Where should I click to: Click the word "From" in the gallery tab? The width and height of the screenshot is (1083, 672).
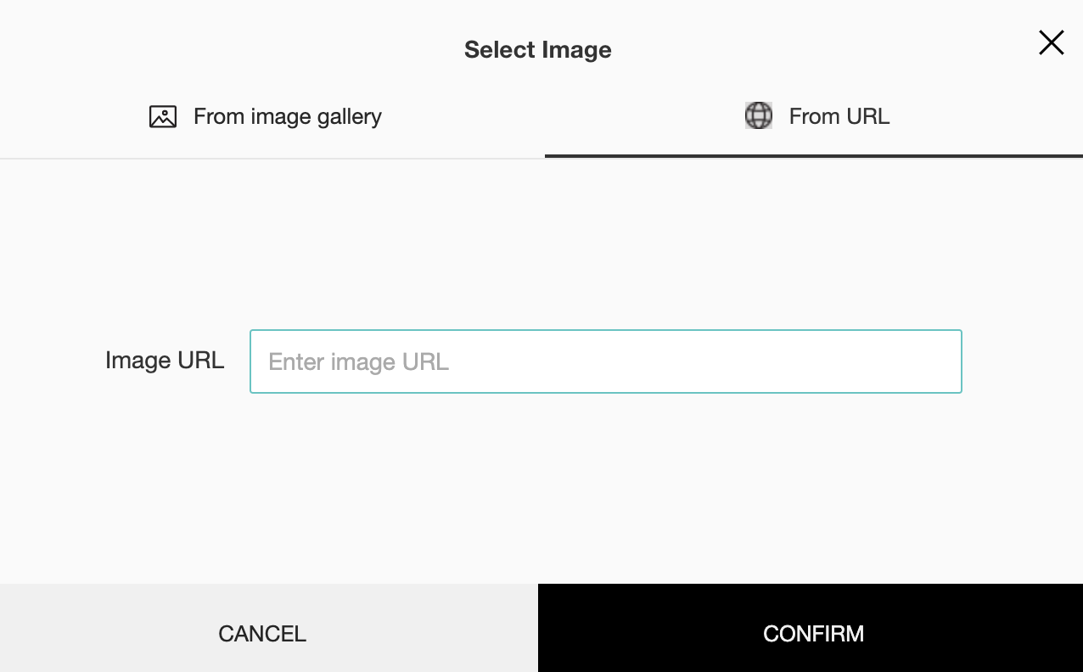click(219, 116)
